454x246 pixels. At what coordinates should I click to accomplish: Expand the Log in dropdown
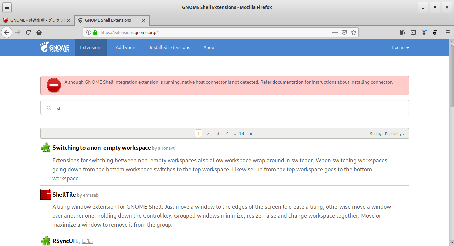(x=400, y=47)
